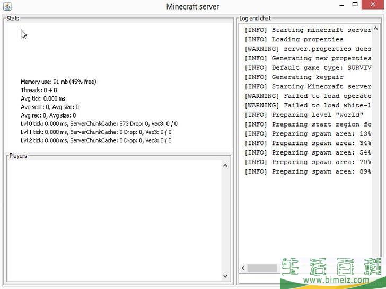Click warning 'Failed to load operato'
The height and width of the screenshot is (289, 386).
[x=308, y=96]
